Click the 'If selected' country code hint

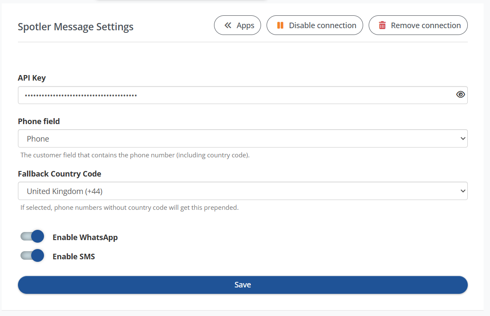pos(129,207)
